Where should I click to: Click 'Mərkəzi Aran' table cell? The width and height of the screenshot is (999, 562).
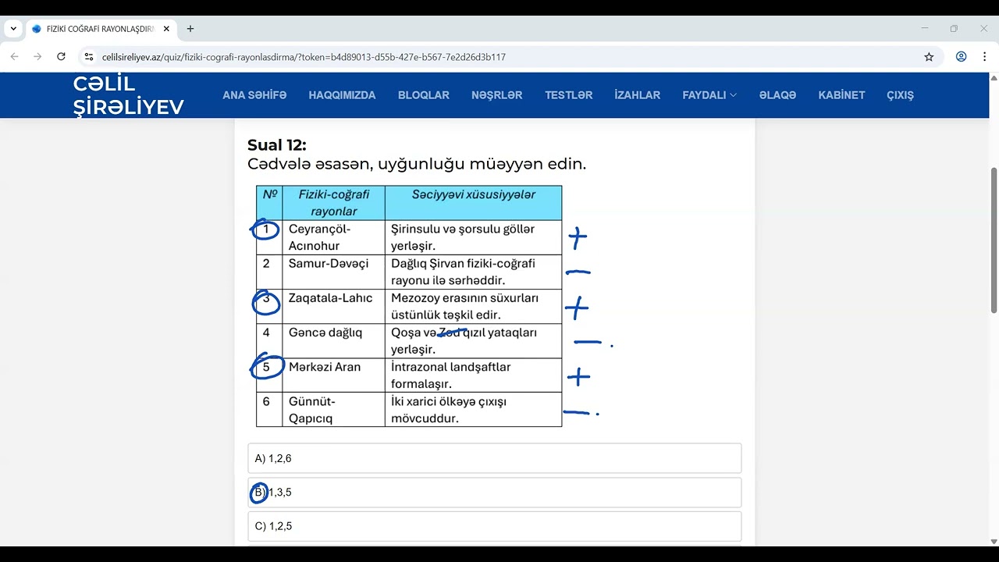point(333,375)
